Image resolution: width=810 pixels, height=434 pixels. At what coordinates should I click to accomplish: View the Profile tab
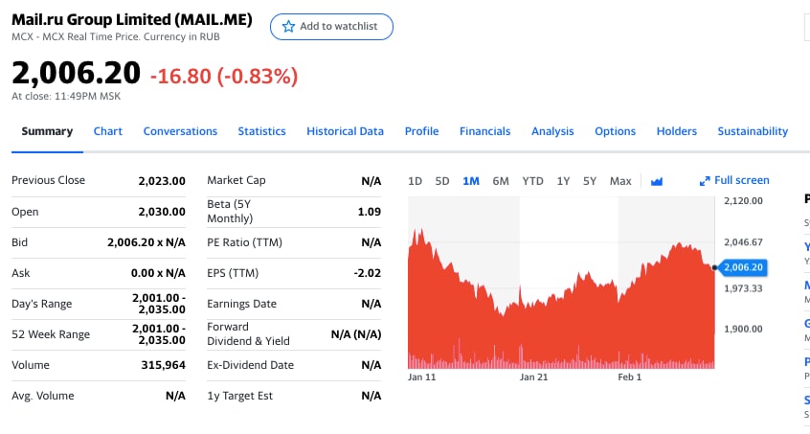point(421,131)
